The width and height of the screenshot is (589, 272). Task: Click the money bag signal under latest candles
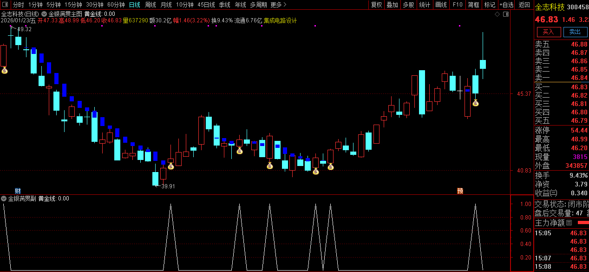476,103
